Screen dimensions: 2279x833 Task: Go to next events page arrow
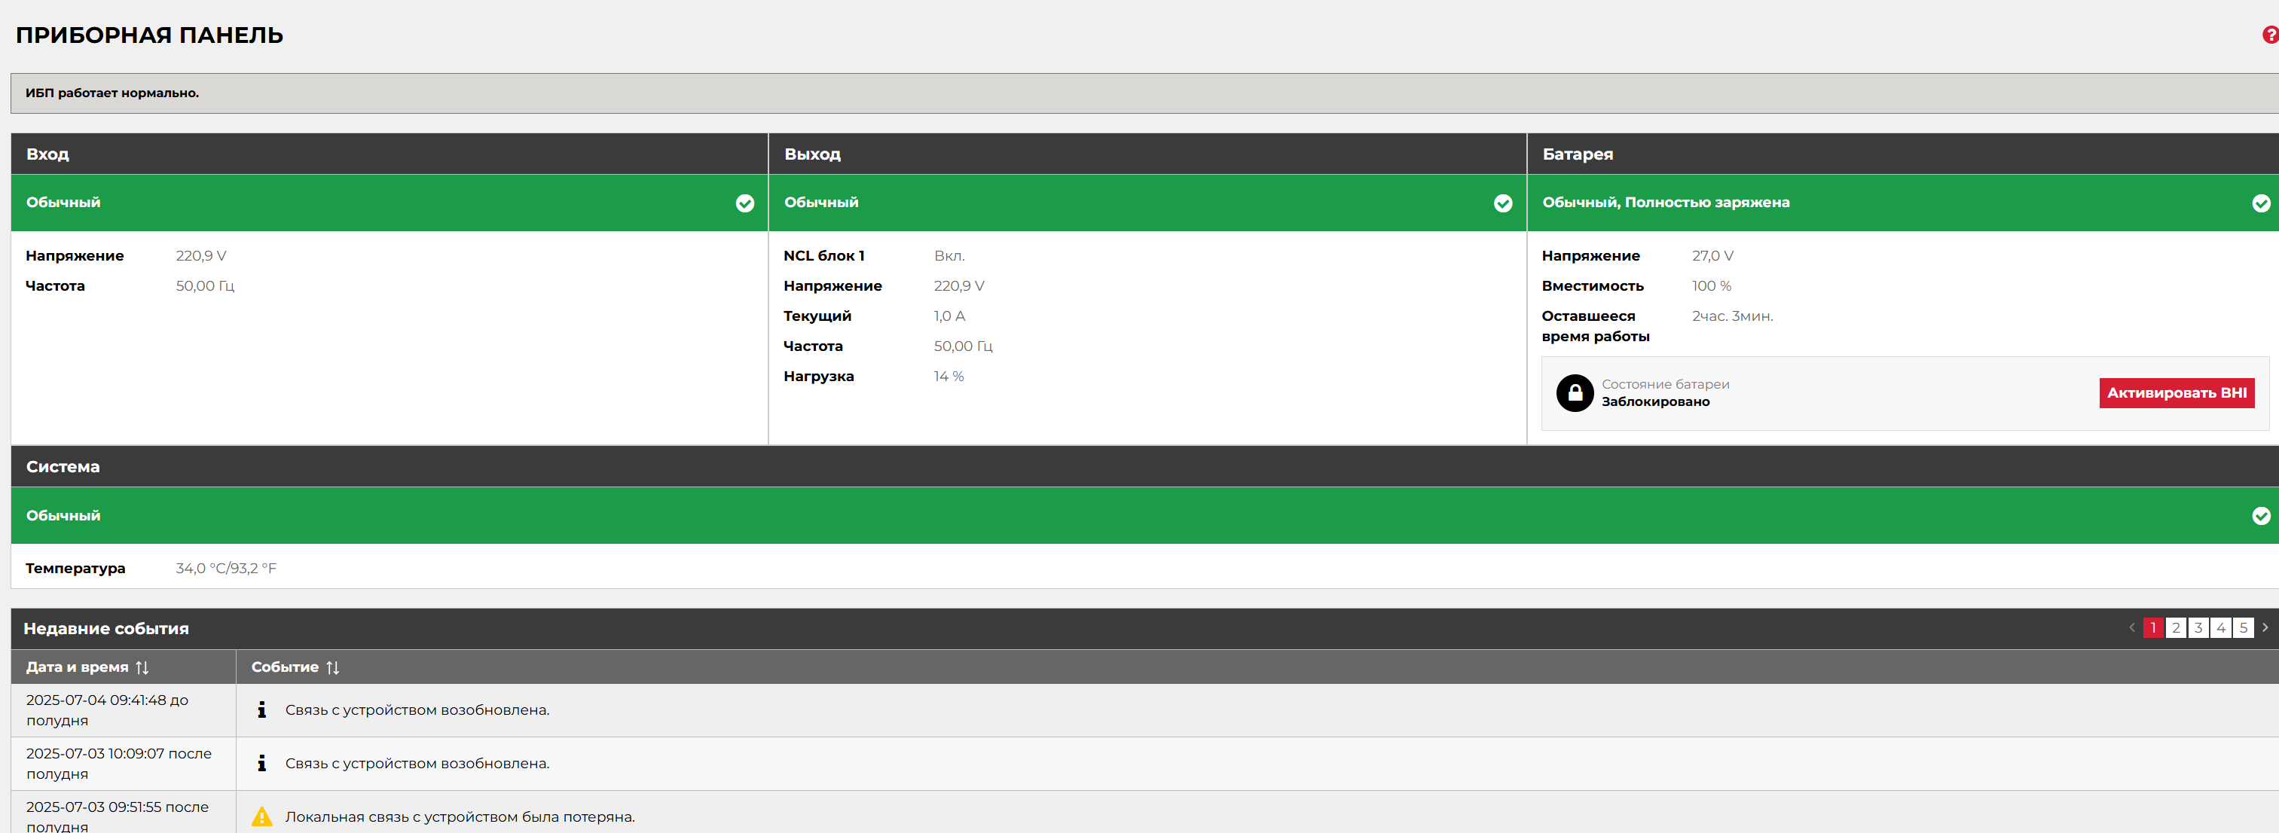click(x=2265, y=628)
